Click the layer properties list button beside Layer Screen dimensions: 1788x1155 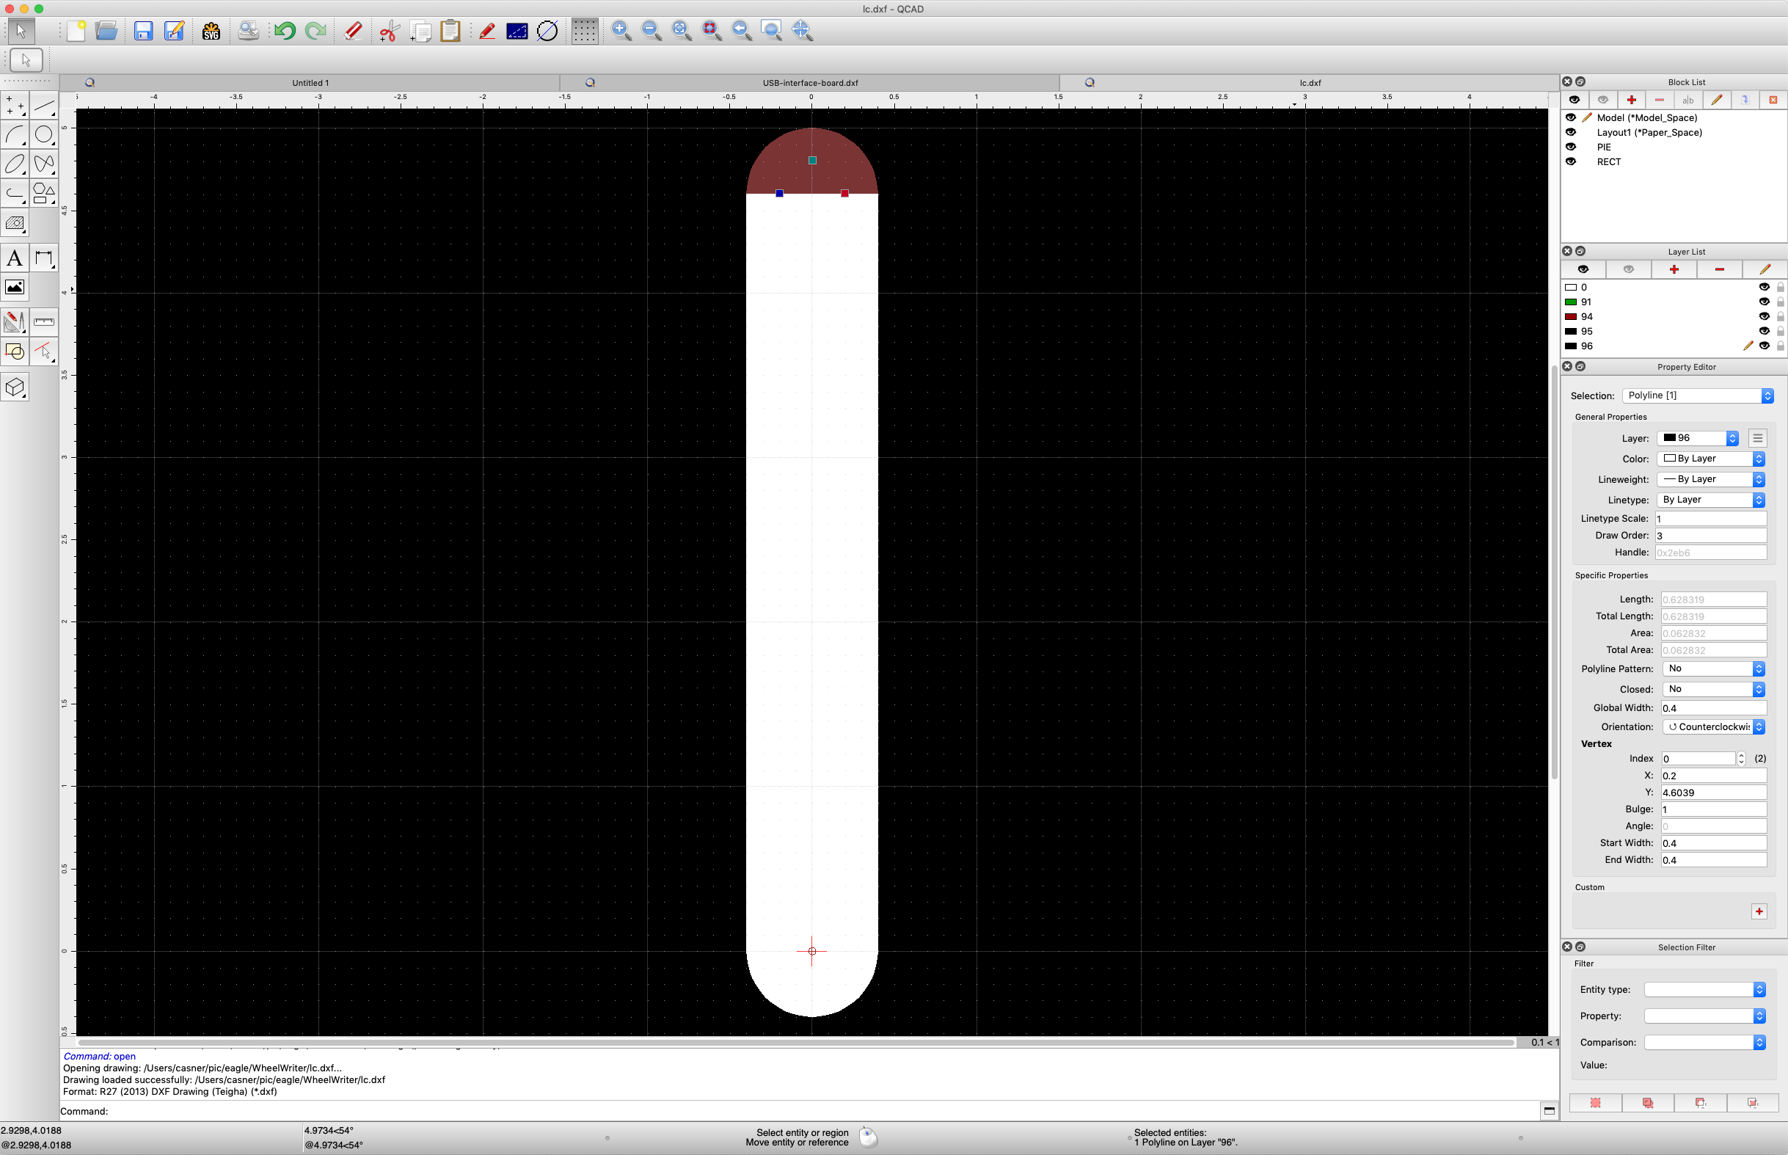1757,438
